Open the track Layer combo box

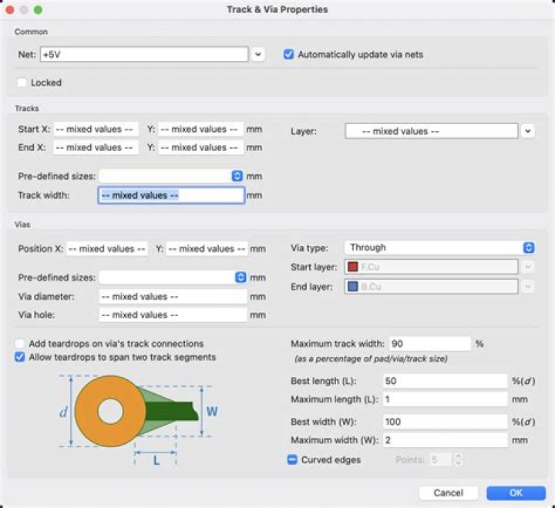point(432,131)
